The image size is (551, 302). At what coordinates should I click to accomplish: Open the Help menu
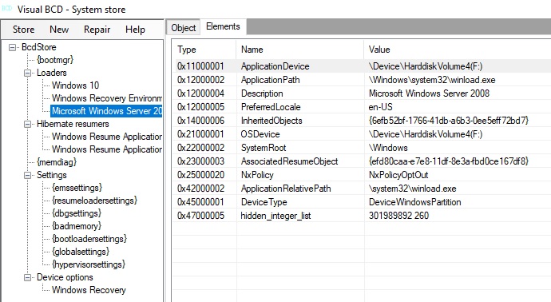point(135,30)
